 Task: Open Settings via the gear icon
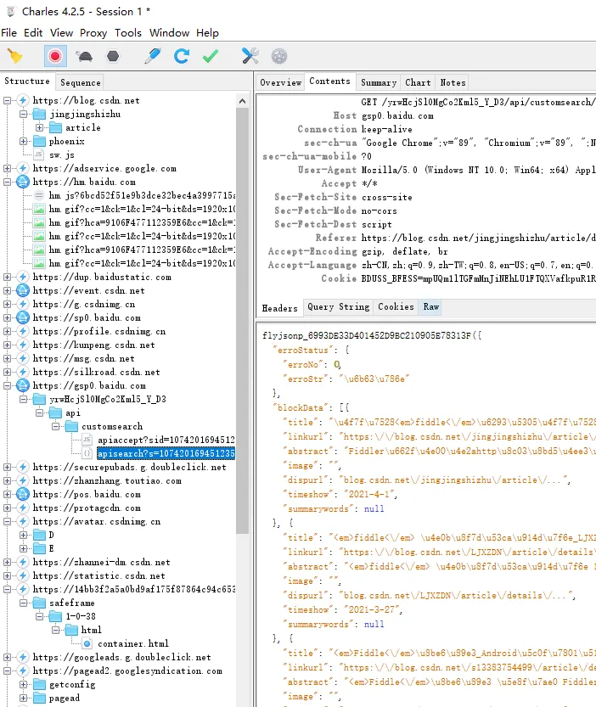tap(278, 56)
